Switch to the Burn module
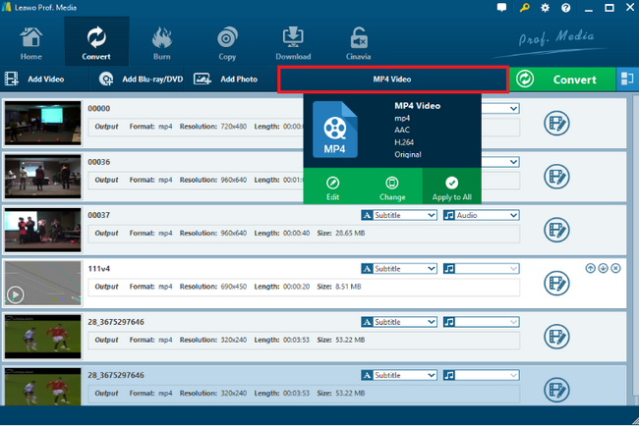639x426 pixels. tap(160, 41)
